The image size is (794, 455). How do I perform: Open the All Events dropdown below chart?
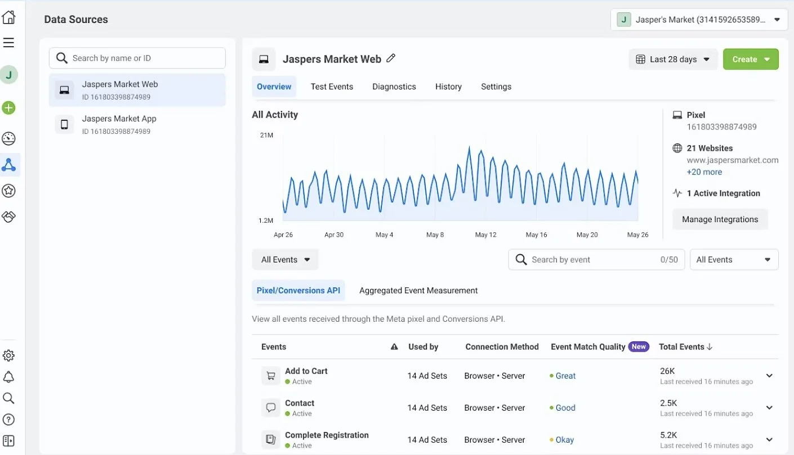(285, 260)
